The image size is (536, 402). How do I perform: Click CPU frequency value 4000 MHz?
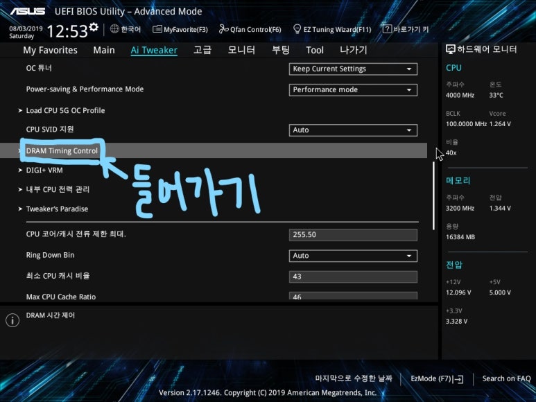click(x=460, y=95)
